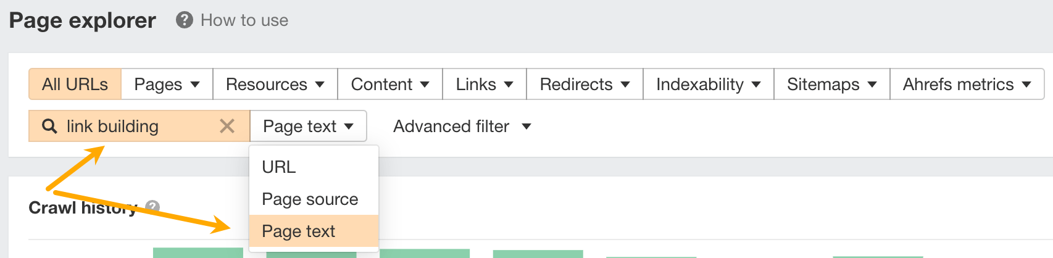Click the search magnifier icon
Screen dimensions: 1053x258
point(49,127)
